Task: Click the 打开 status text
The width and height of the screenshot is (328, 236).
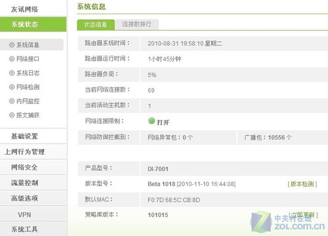Action: 163,123
